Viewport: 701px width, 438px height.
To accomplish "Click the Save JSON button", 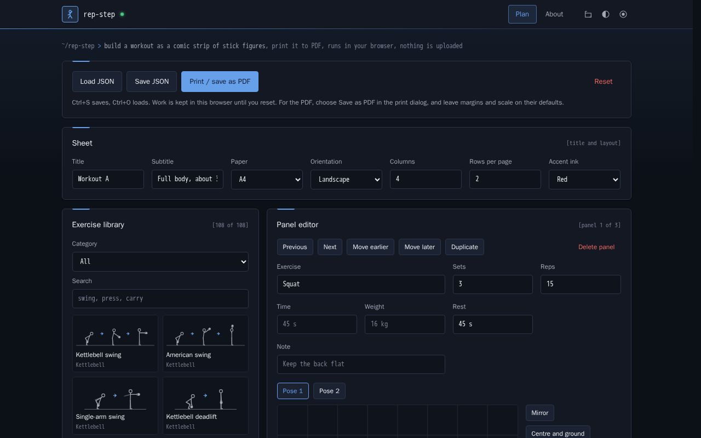I will pos(152,82).
